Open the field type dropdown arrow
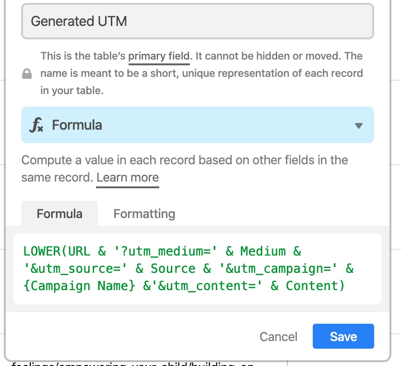Screen dimensions: 401x366 point(358,125)
